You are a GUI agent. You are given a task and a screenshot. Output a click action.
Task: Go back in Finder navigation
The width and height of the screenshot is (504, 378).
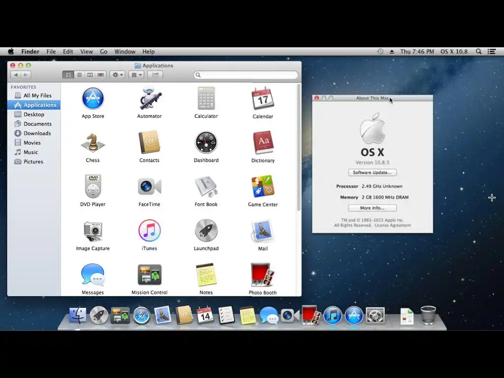(16, 75)
